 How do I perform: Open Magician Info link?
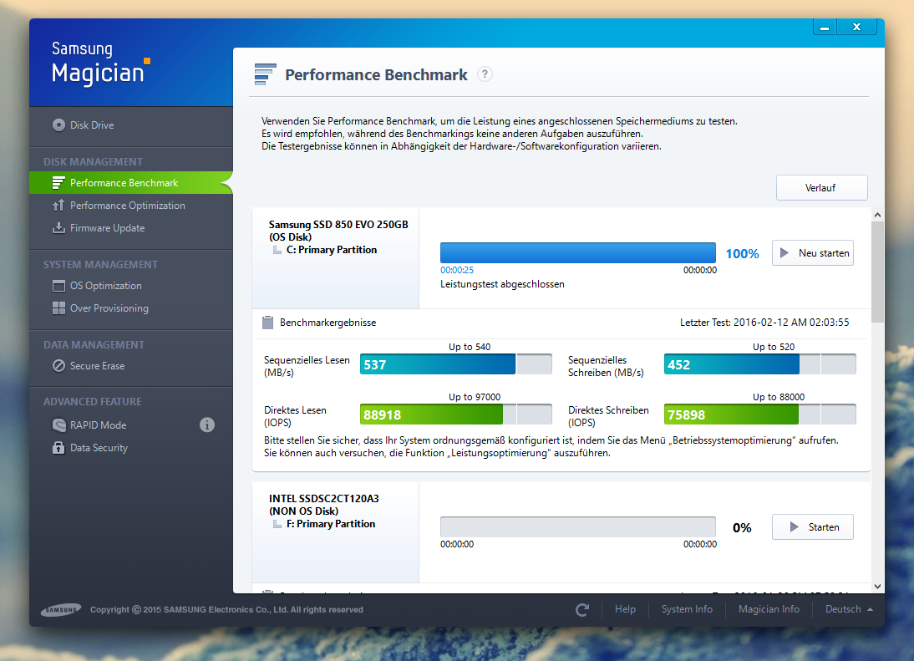click(769, 609)
